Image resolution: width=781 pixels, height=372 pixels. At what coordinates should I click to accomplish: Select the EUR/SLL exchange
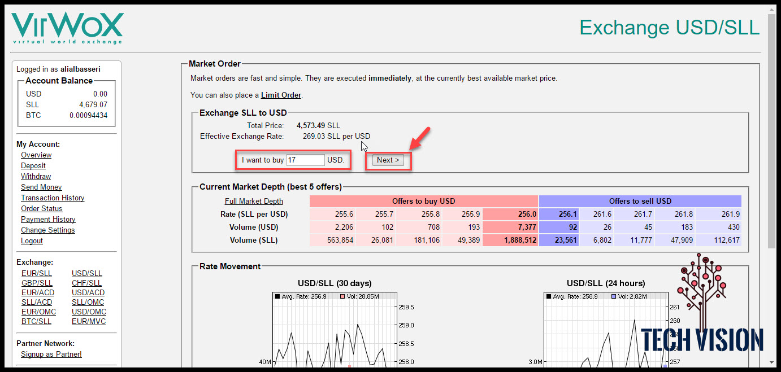[37, 273]
